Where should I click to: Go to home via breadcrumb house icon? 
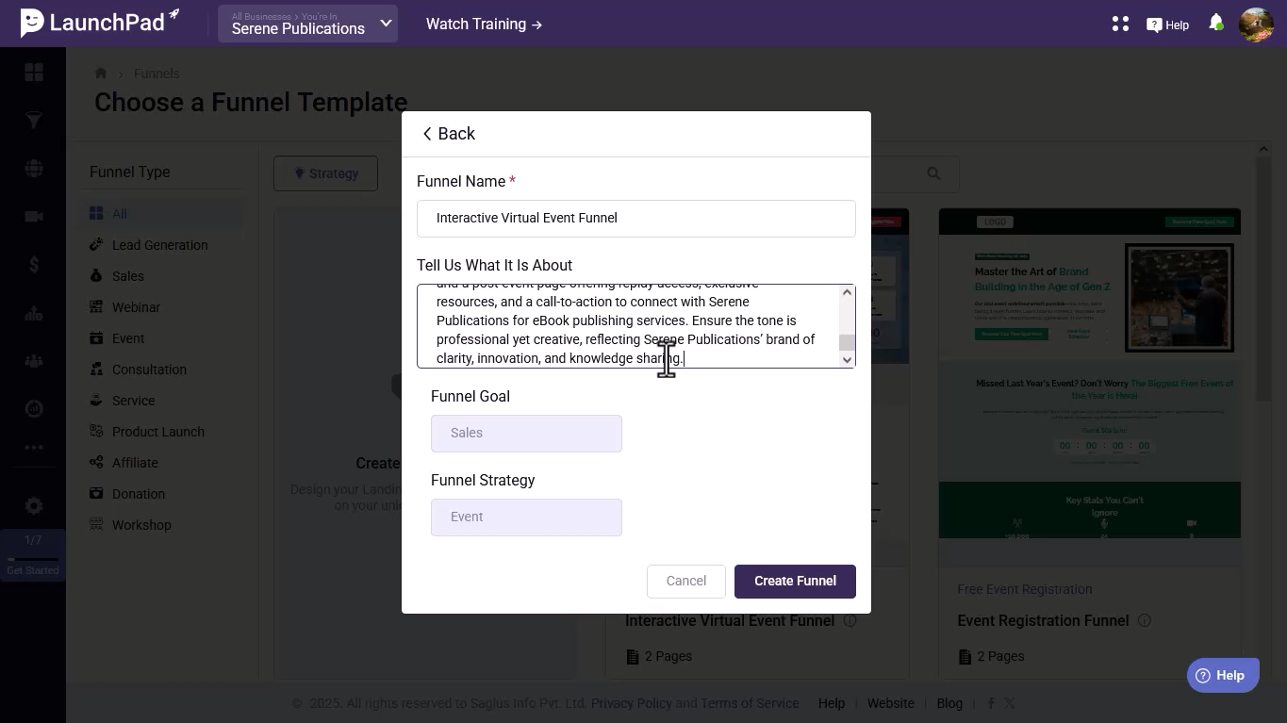click(101, 74)
